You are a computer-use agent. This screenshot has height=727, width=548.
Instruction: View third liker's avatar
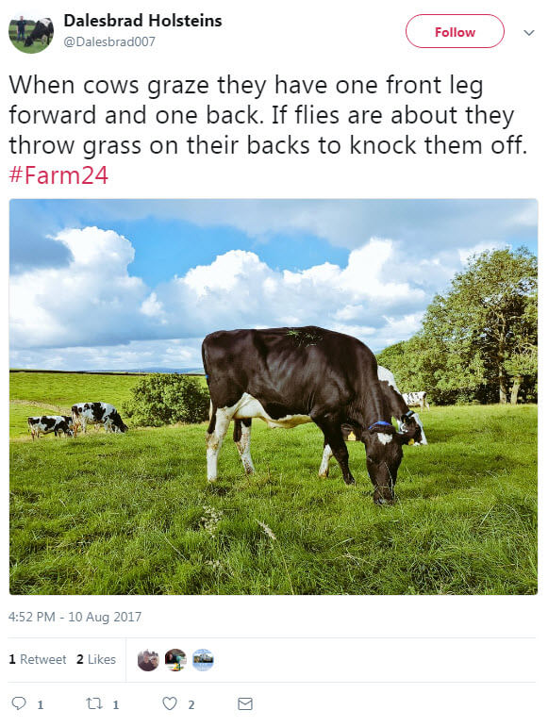pos(203,660)
